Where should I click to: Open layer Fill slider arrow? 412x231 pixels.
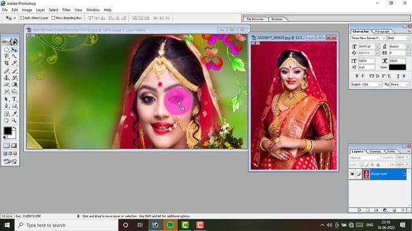(x=407, y=165)
